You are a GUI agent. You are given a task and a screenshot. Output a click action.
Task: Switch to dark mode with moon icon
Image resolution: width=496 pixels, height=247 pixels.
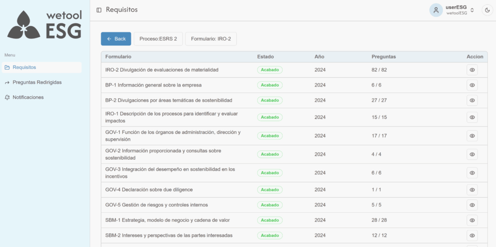(x=487, y=10)
